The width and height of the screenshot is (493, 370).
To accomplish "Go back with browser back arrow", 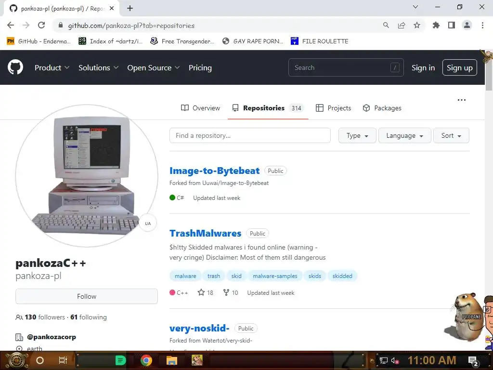I will [11, 26].
